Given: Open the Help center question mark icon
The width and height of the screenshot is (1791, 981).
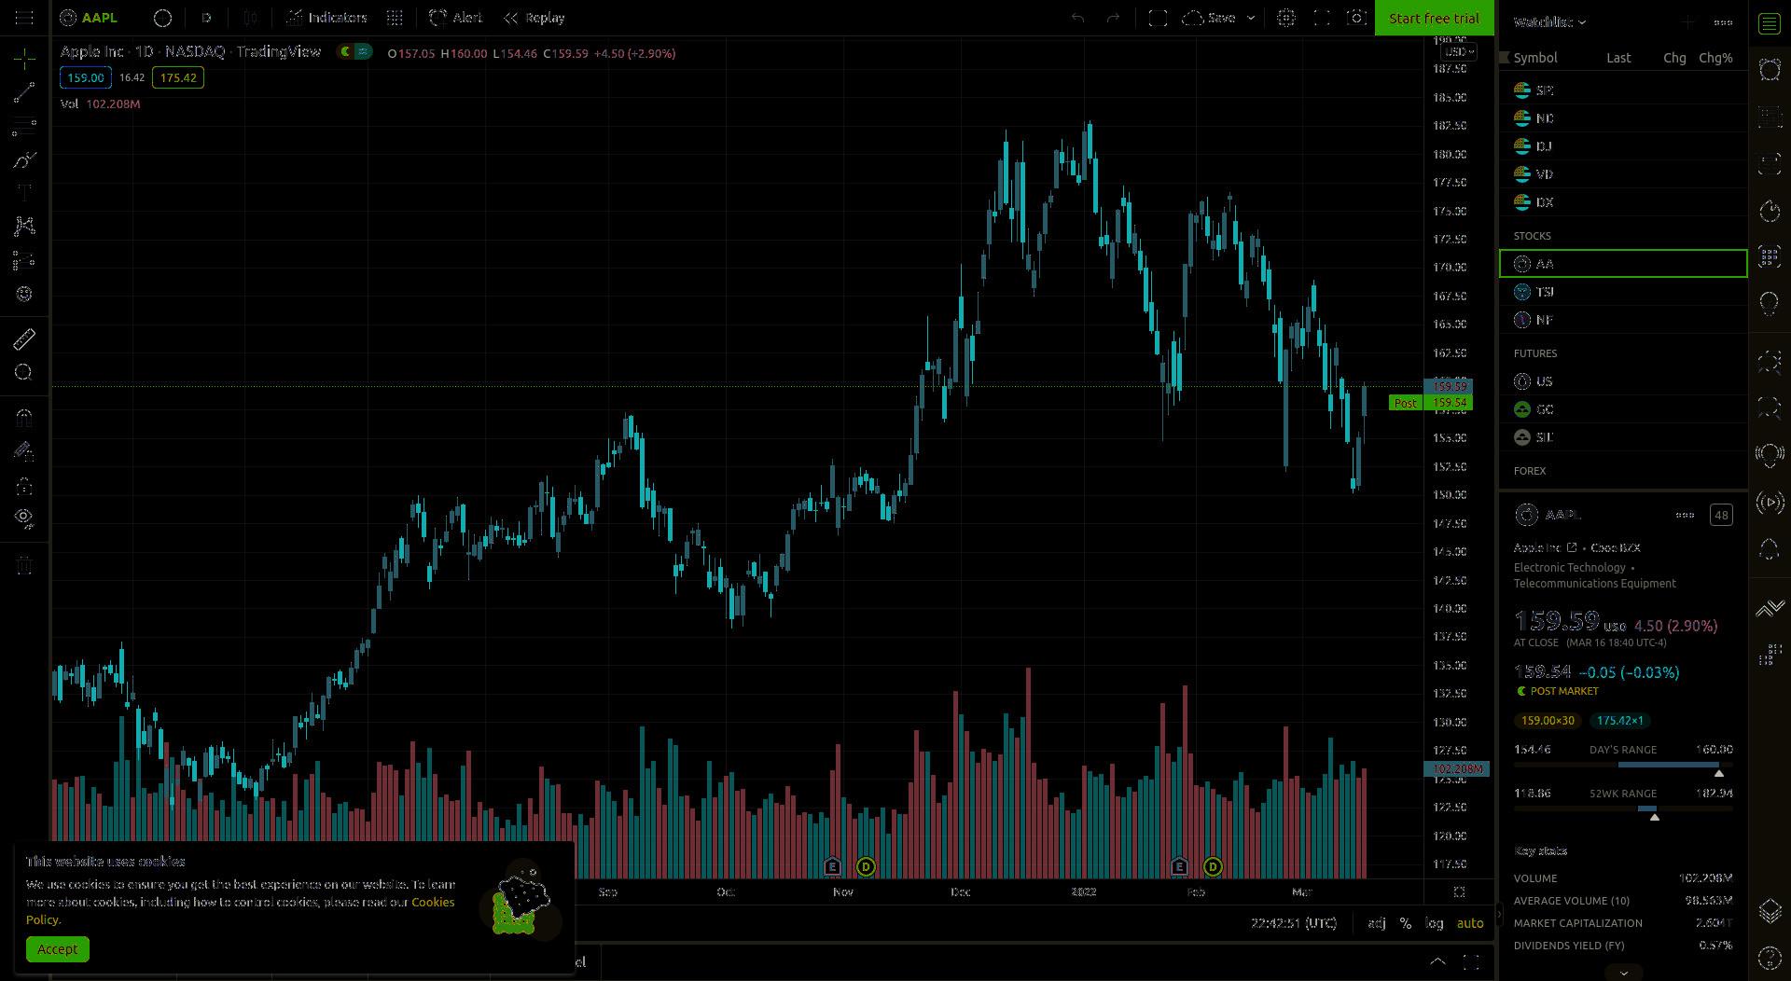Looking at the screenshot, I should click(1770, 958).
